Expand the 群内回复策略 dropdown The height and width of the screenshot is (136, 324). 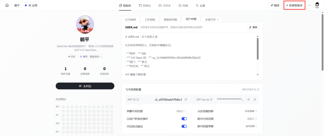click(251, 126)
